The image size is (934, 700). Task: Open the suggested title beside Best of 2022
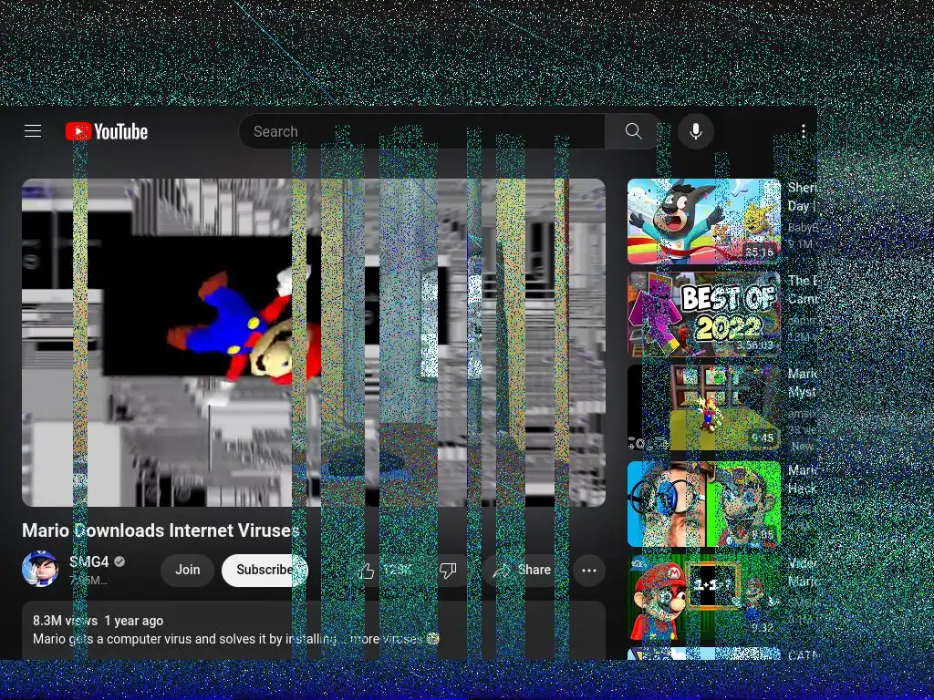802,289
